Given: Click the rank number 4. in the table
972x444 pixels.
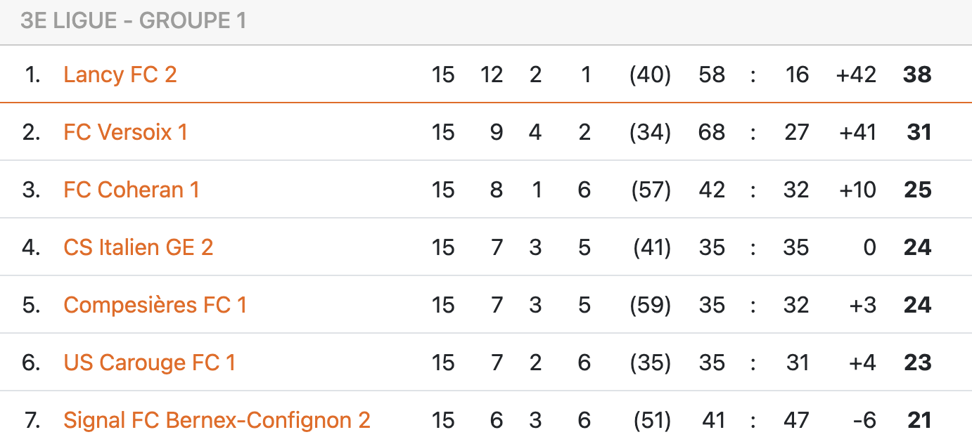Looking at the screenshot, I should tap(31, 247).
